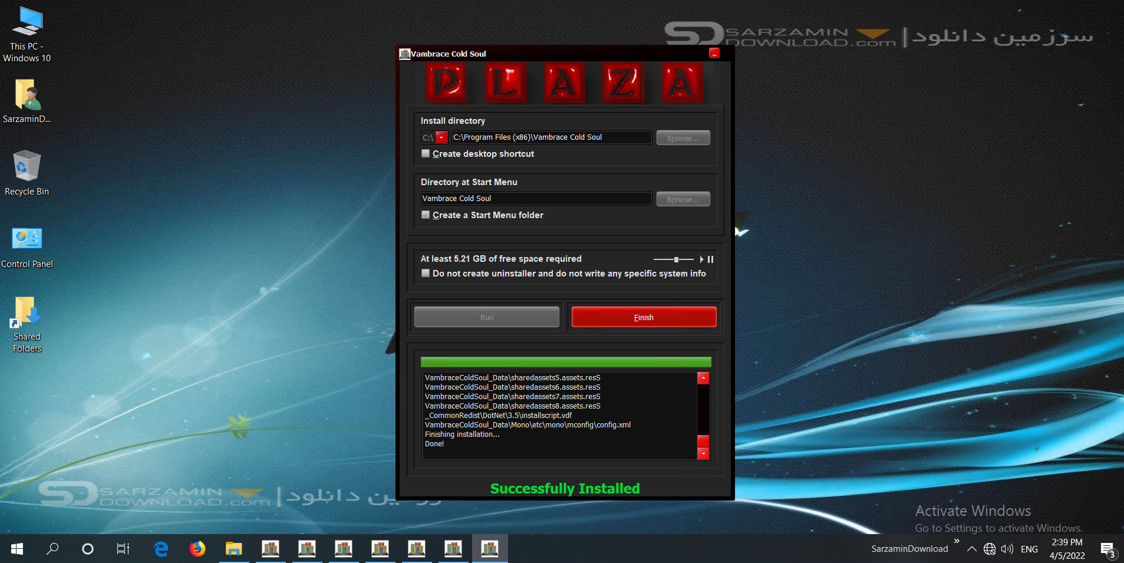Image resolution: width=1124 pixels, height=563 pixels.
Task: Open Control Panel desktop icon
Action: (x=27, y=248)
